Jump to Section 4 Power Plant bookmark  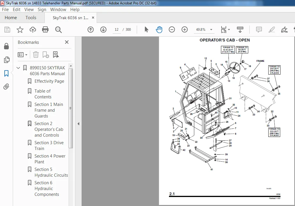(x=50, y=159)
